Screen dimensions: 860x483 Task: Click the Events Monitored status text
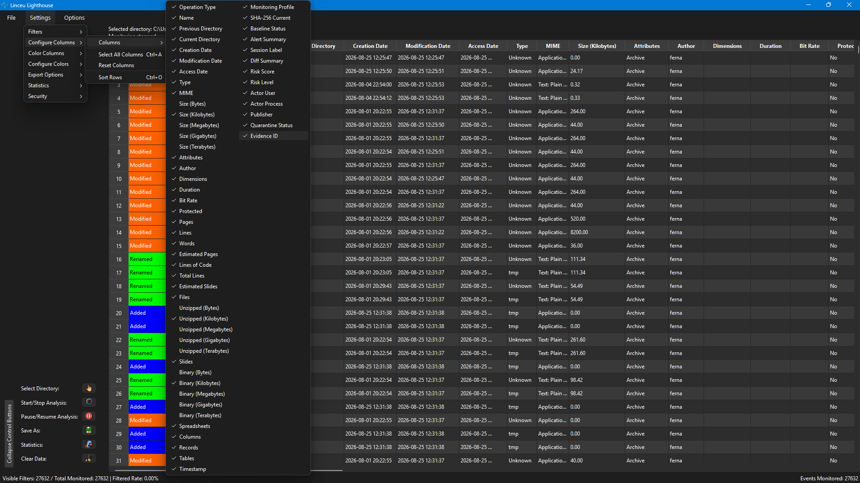tap(829, 478)
